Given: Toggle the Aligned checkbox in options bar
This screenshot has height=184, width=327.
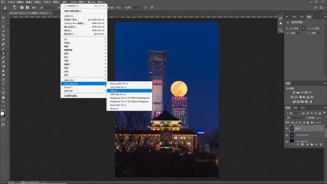Looking at the screenshot, I should [x=108, y=8].
